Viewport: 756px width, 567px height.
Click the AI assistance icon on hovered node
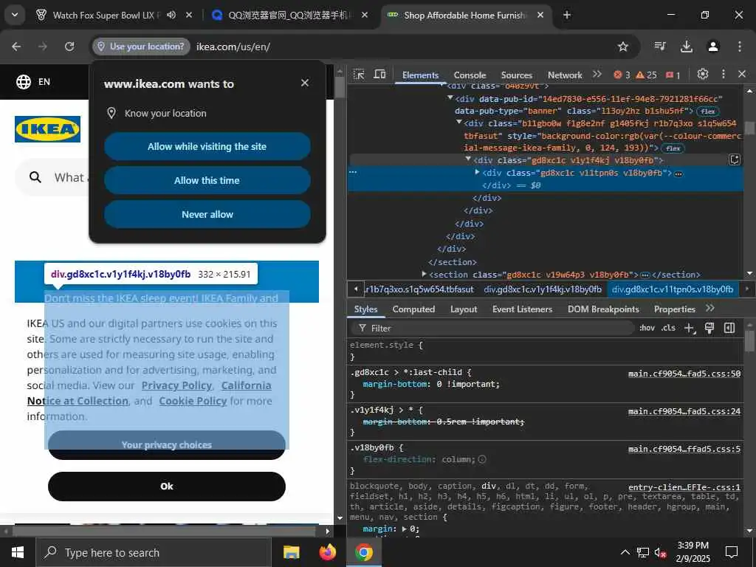coord(735,159)
